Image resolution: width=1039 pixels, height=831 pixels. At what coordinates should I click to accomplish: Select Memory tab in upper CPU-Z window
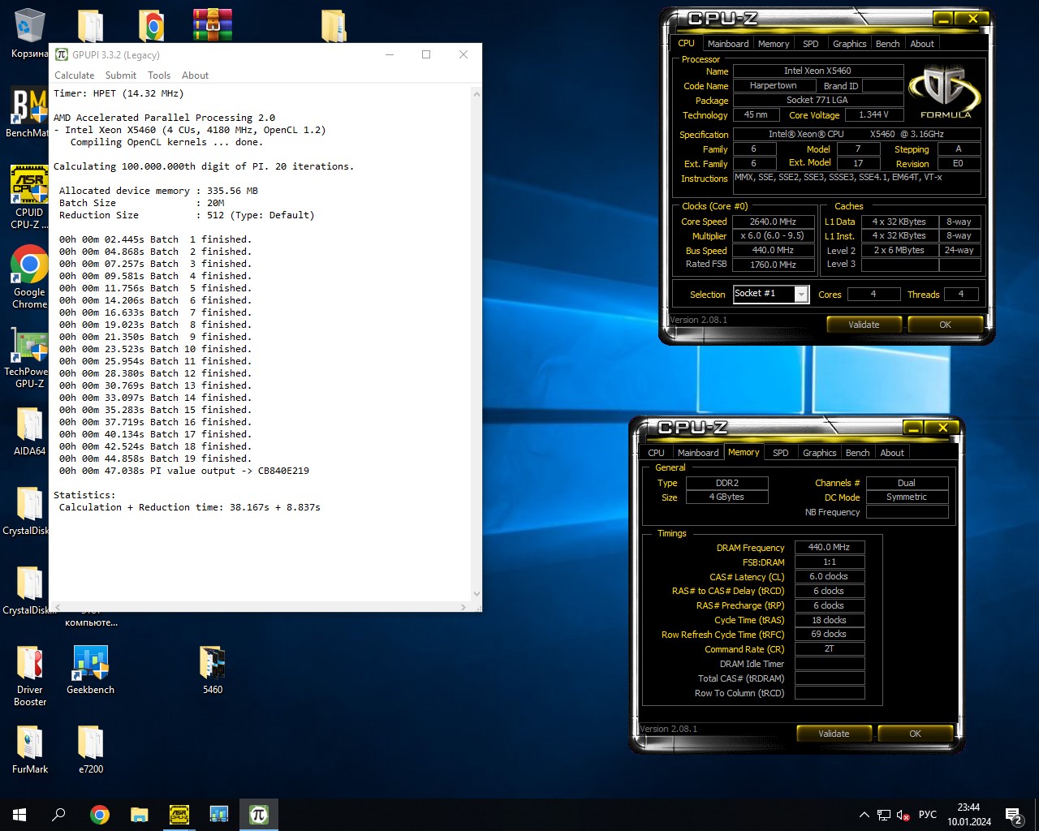point(774,44)
